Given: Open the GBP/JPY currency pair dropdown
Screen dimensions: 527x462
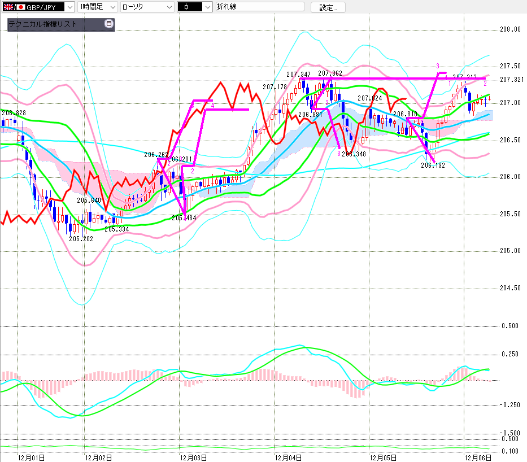Looking at the screenshot, I should pyautogui.click(x=69, y=7).
